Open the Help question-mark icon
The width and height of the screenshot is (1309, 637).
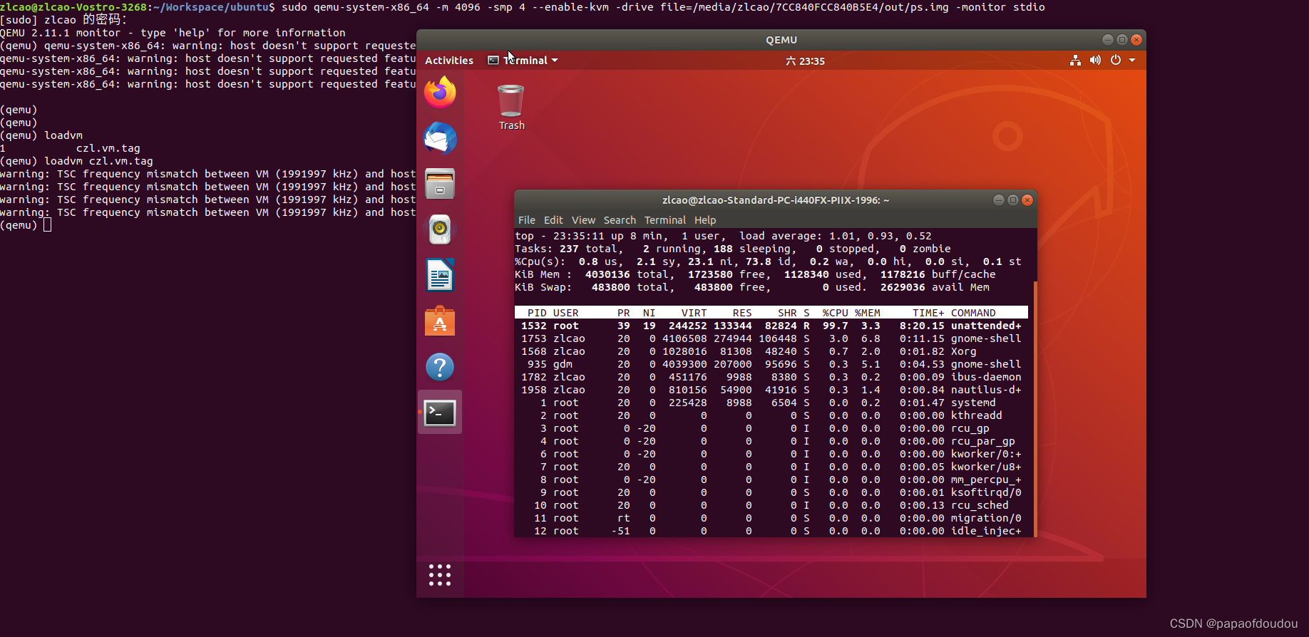(440, 367)
